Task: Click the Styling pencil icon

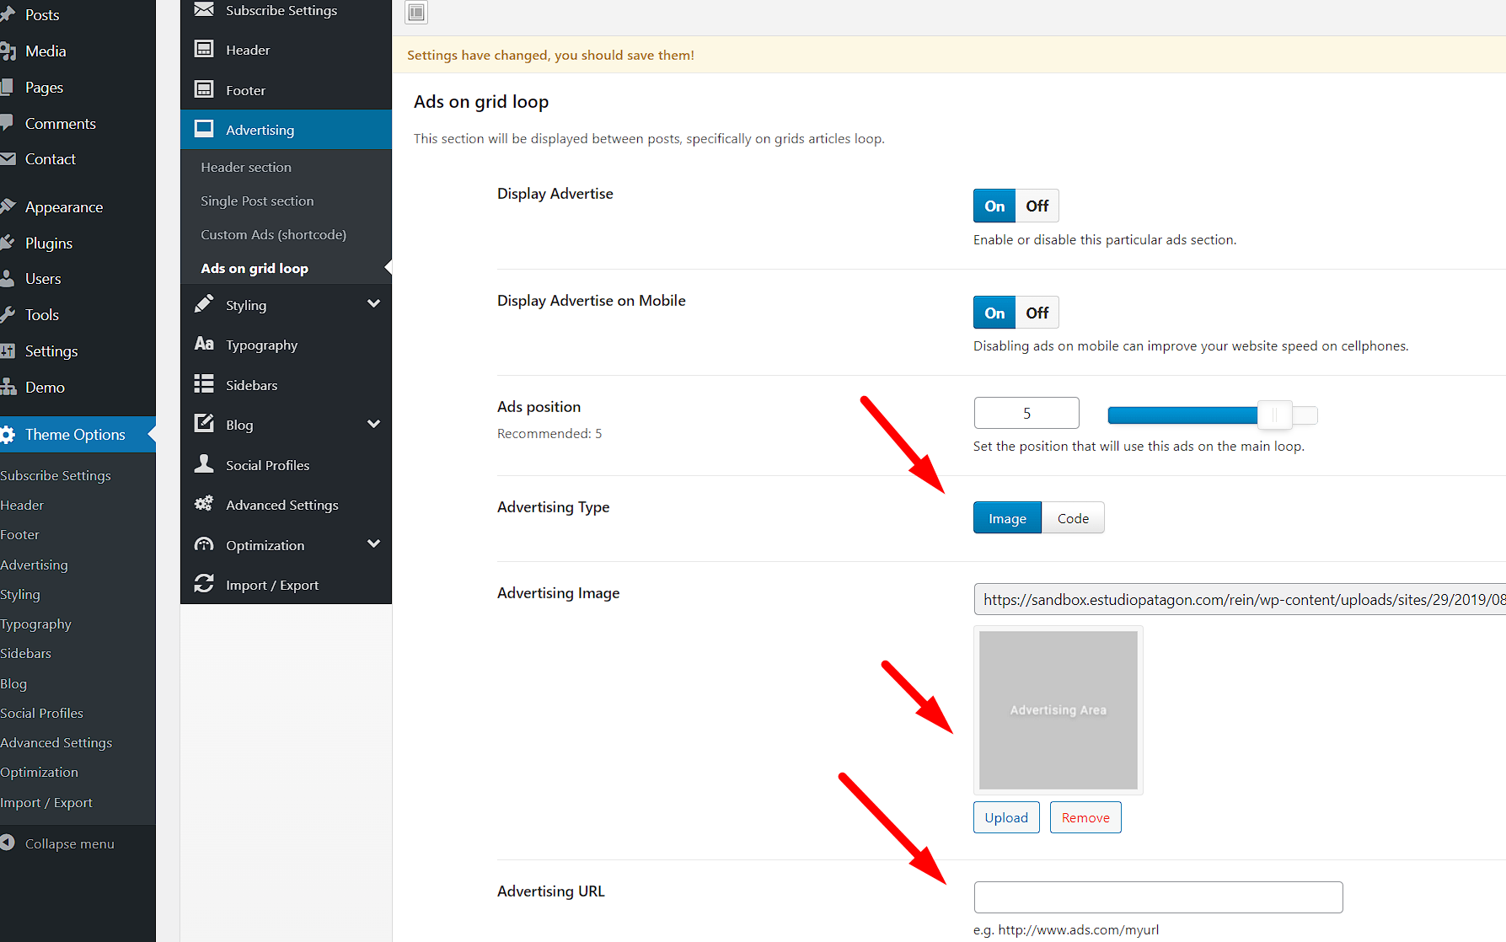Action: 204,304
